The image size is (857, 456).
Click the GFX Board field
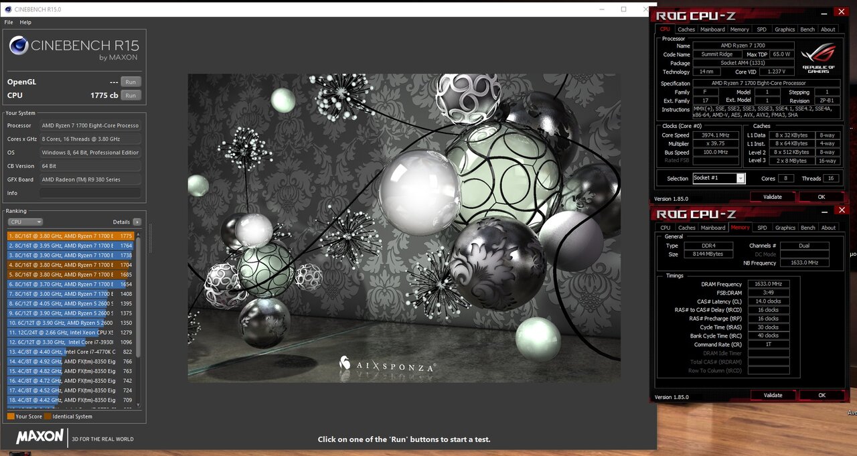(x=90, y=179)
